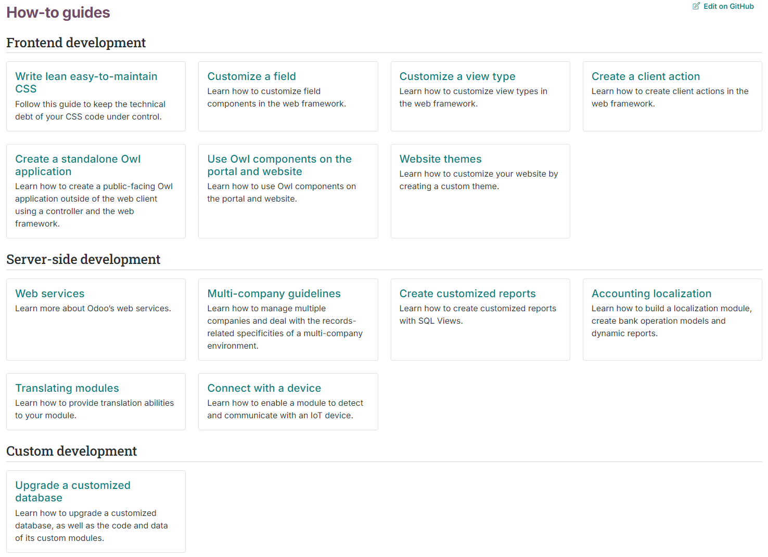
Task: Open the Create a client action guide
Action: [672, 96]
